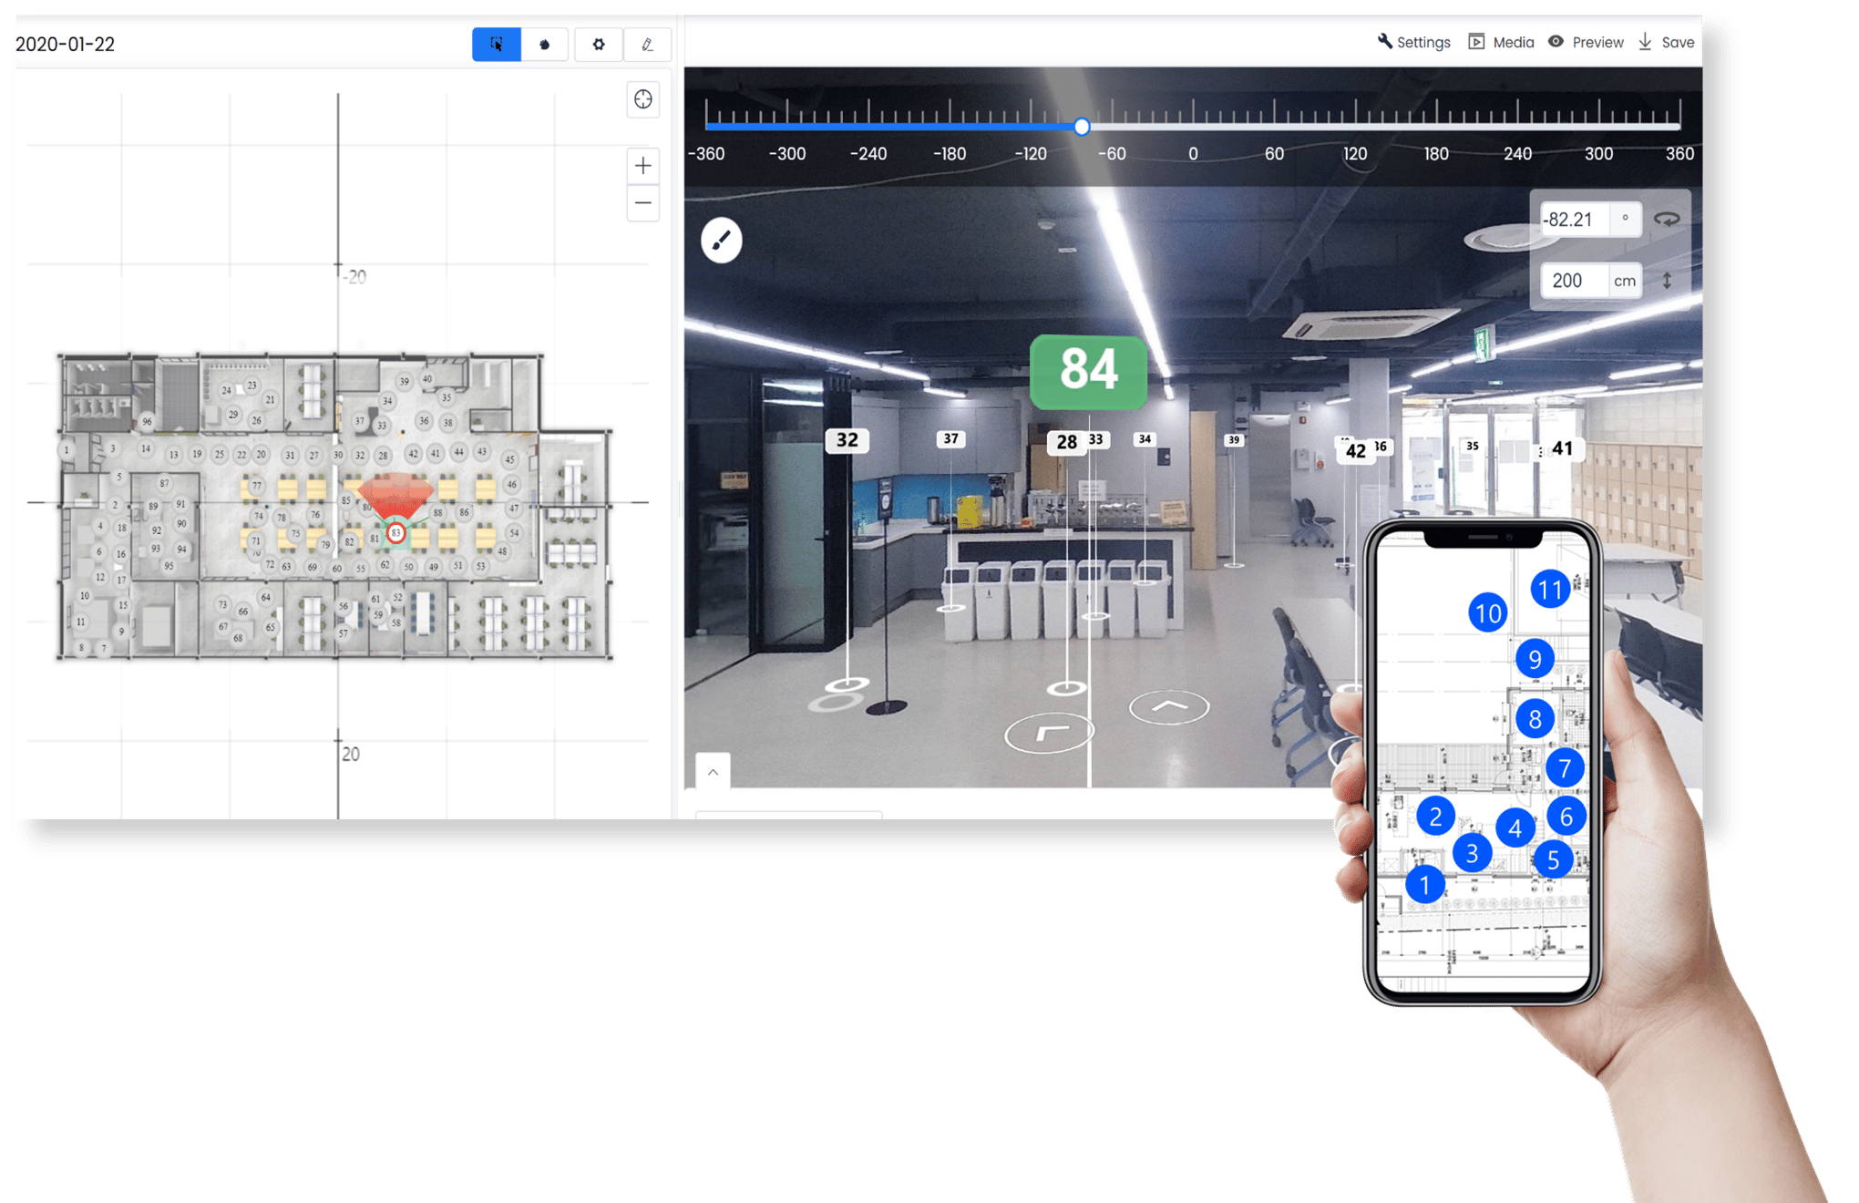
Task: Activate the pencil annotation tool
Action: (x=648, y=44)
